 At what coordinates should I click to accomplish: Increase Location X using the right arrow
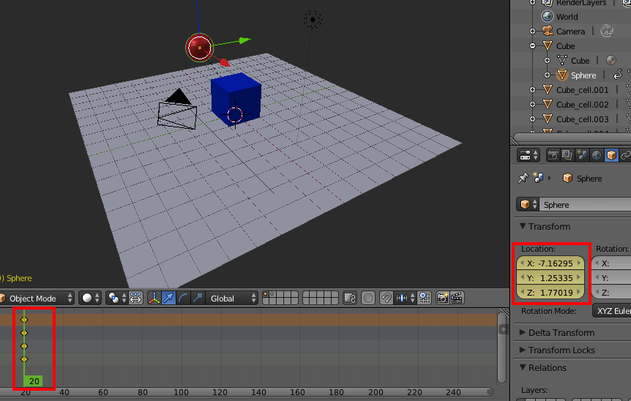580,263
